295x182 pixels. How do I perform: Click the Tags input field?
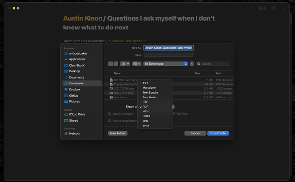coord(169,55)
